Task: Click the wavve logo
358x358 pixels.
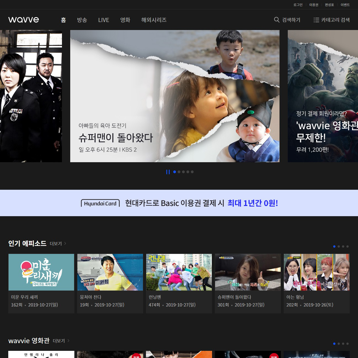Action: [x=24, y=20]
